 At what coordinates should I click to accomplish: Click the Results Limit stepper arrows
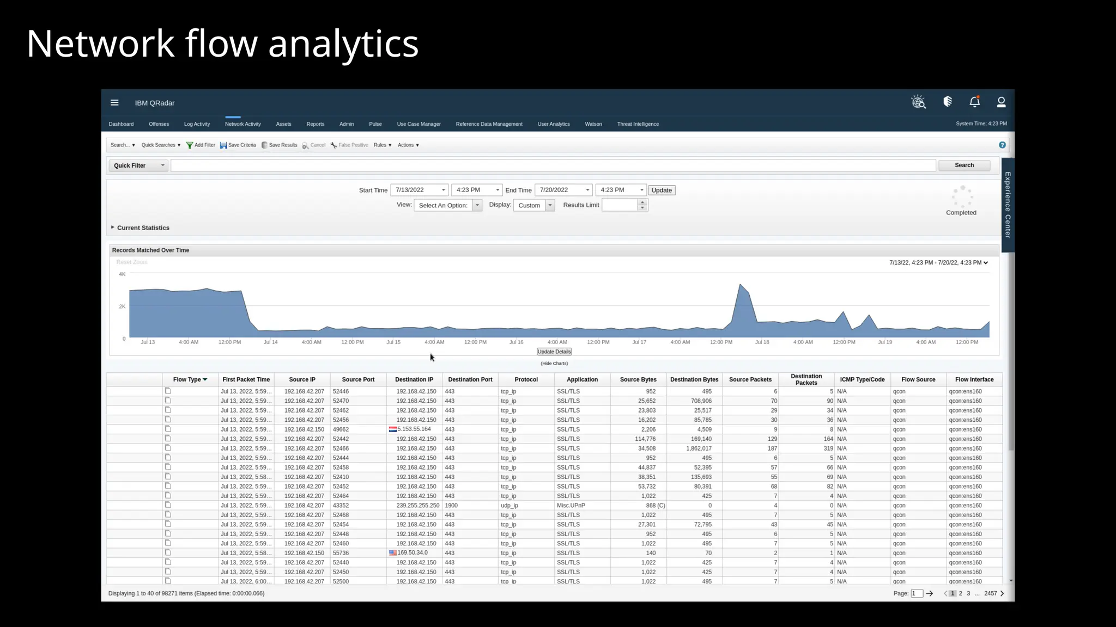point(642,205)
